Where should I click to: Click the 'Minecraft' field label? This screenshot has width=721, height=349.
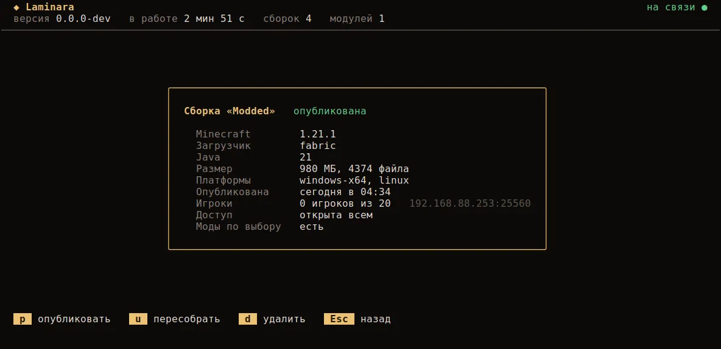223,134
